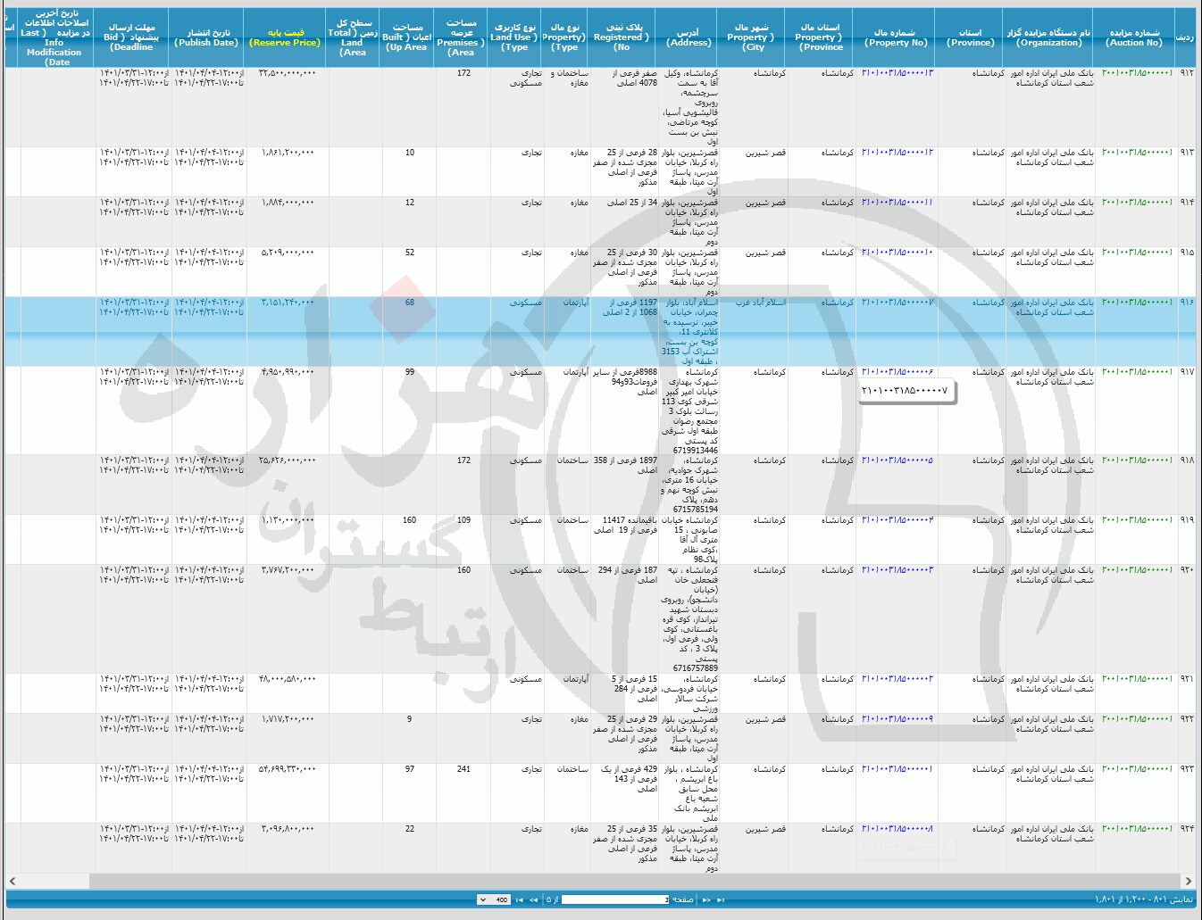
Task: Open property number link in row 912
Action: [x=897, y=73]
